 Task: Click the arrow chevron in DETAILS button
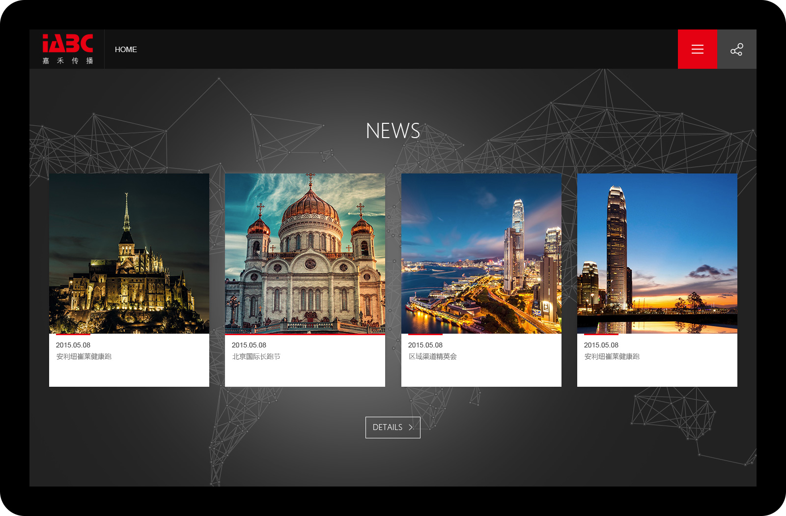(411, 428)
